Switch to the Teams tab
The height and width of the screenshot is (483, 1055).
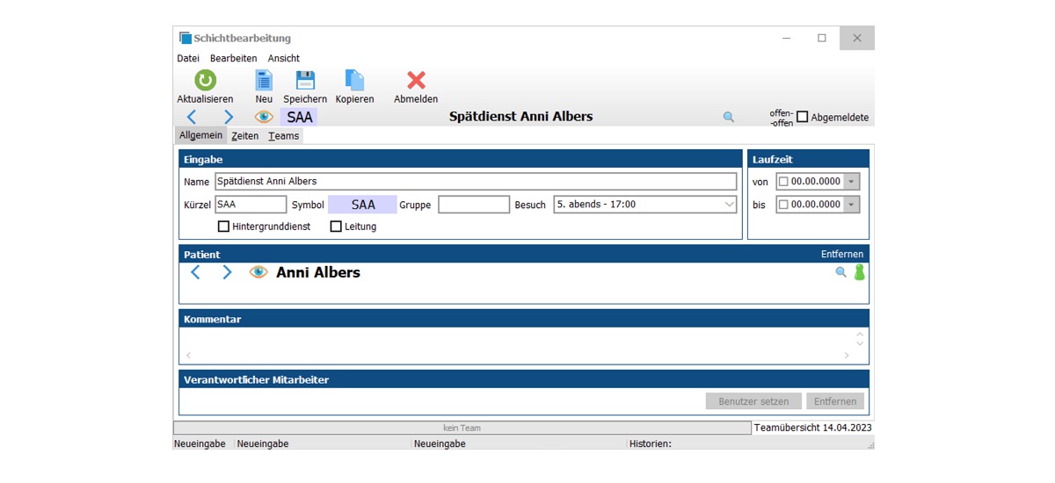284,136
